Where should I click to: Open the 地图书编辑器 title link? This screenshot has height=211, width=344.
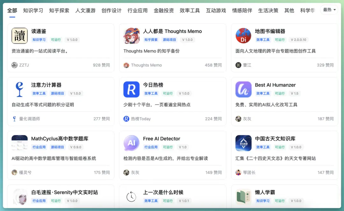270,31
